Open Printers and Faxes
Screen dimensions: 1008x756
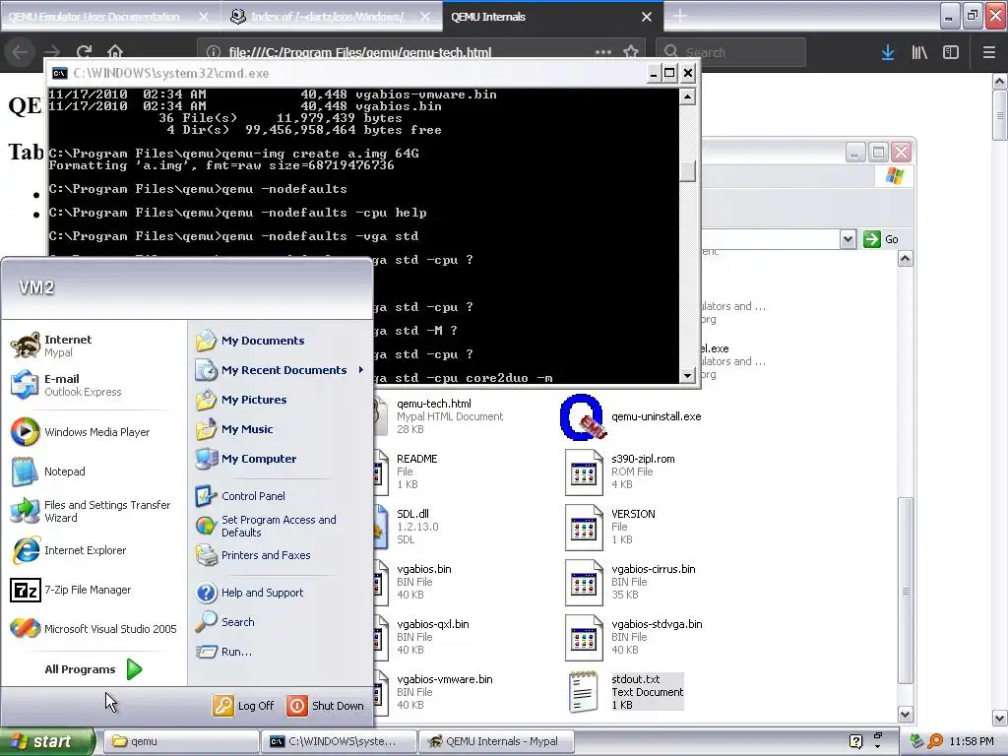coord(253,555)
